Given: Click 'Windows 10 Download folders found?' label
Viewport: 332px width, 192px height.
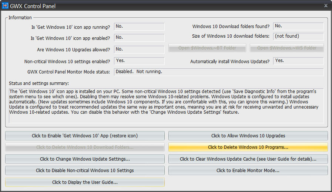Looking at the screenshot, I should point(231,27).
